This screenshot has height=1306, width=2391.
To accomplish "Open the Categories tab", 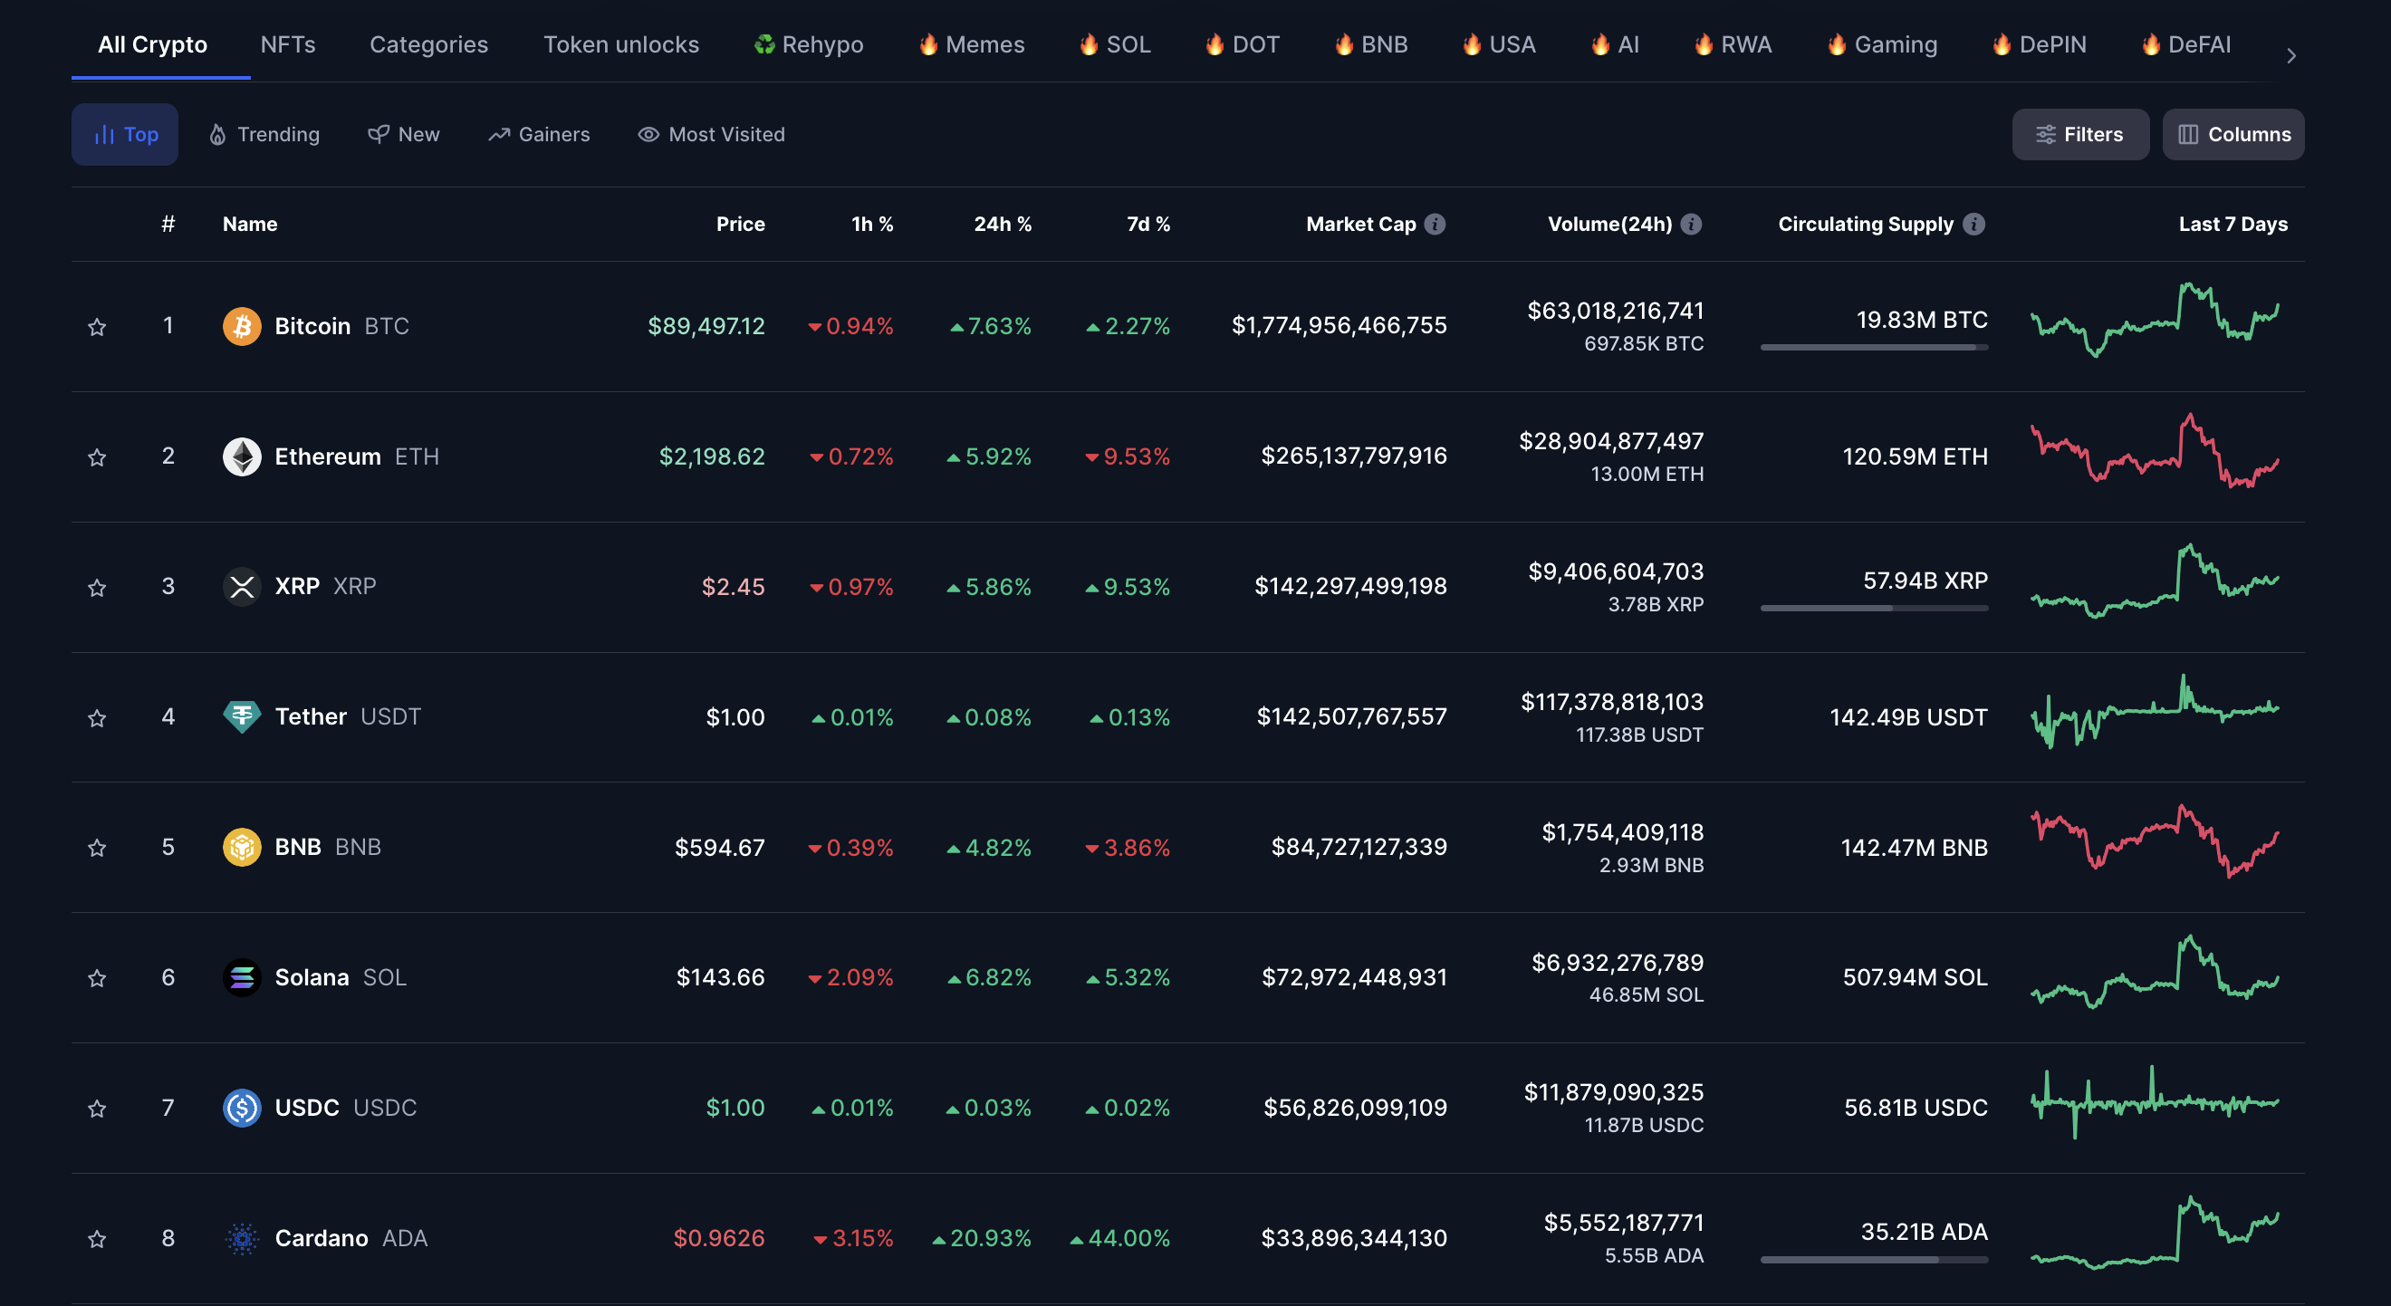I will (x=428, y=44).
